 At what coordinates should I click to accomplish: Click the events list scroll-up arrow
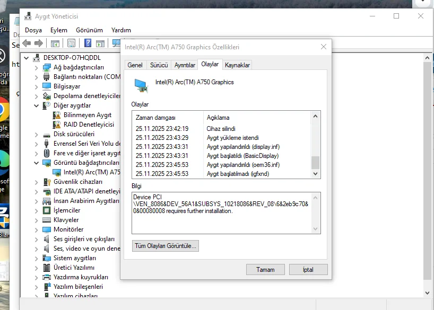pyautogui.click(x=315, y=116)
